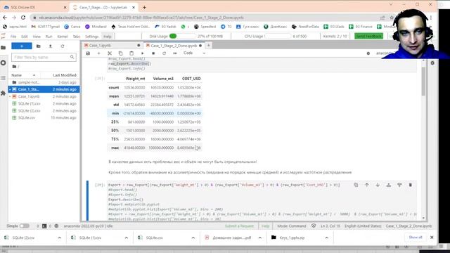Viewport: 450px width, 253px height.
Task: Save the notebook with the disk icon
Action: click(x=88, y=53)
